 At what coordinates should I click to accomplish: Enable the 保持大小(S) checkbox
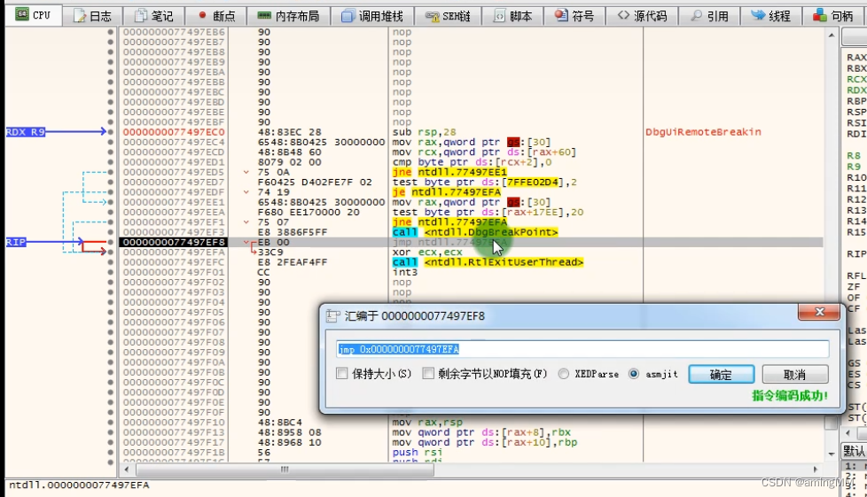click(x=341, y=374)
